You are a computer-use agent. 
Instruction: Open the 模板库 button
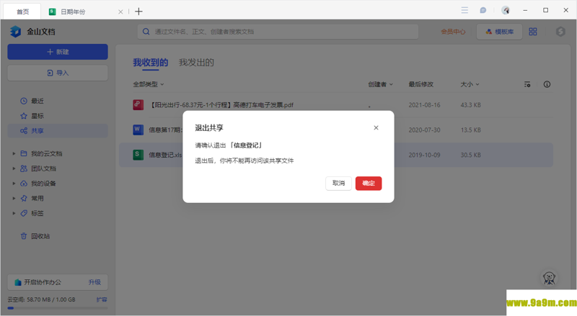click(x=499, y=32)
